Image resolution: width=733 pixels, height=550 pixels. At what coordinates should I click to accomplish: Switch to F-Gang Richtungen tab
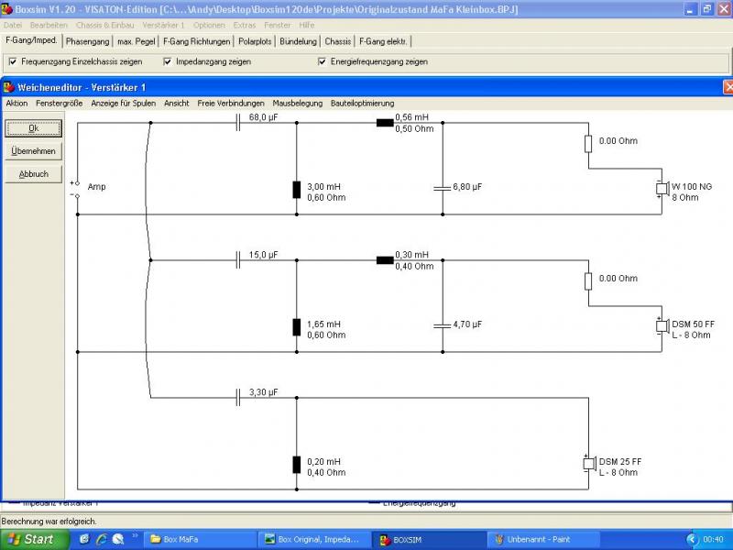(197, 41)
